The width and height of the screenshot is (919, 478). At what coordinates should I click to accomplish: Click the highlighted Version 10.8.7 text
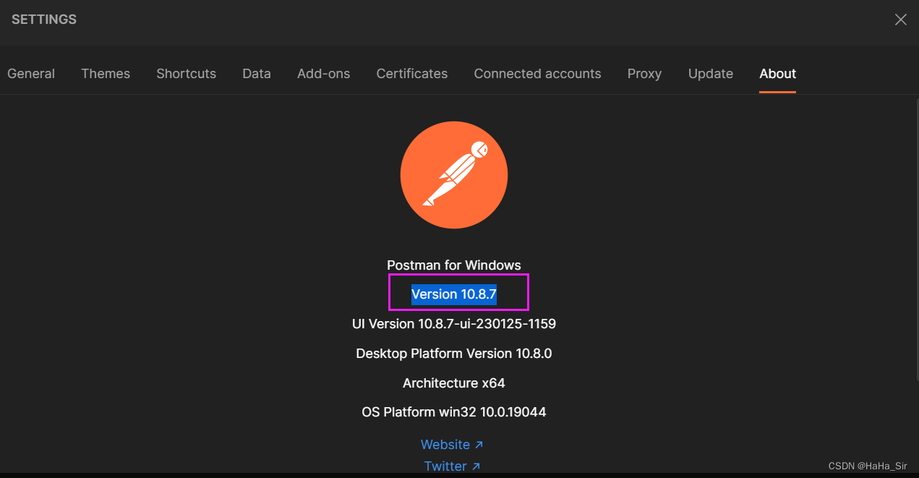coord(454,294)
